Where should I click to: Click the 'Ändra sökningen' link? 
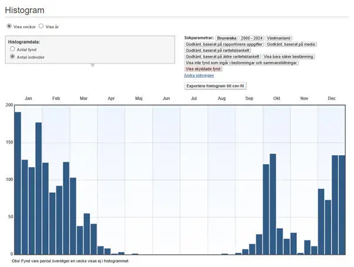[199, 75]
